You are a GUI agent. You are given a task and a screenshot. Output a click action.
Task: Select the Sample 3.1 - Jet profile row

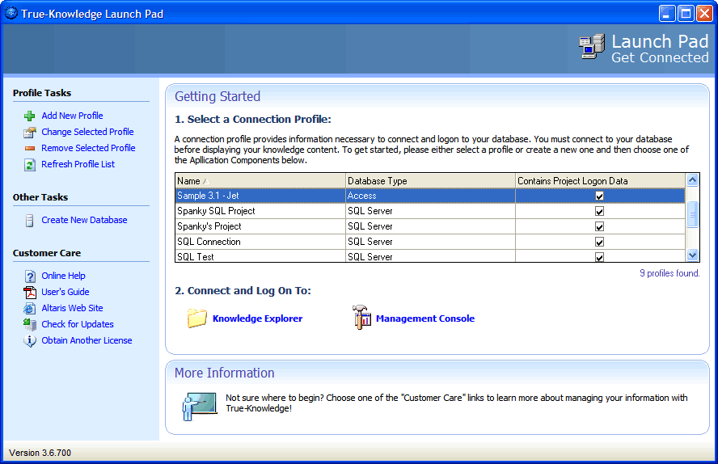click(x=430, y=196)
